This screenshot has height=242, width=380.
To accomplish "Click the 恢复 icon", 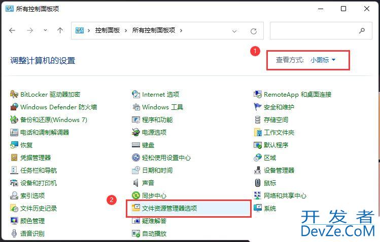I will click(14, 145).
